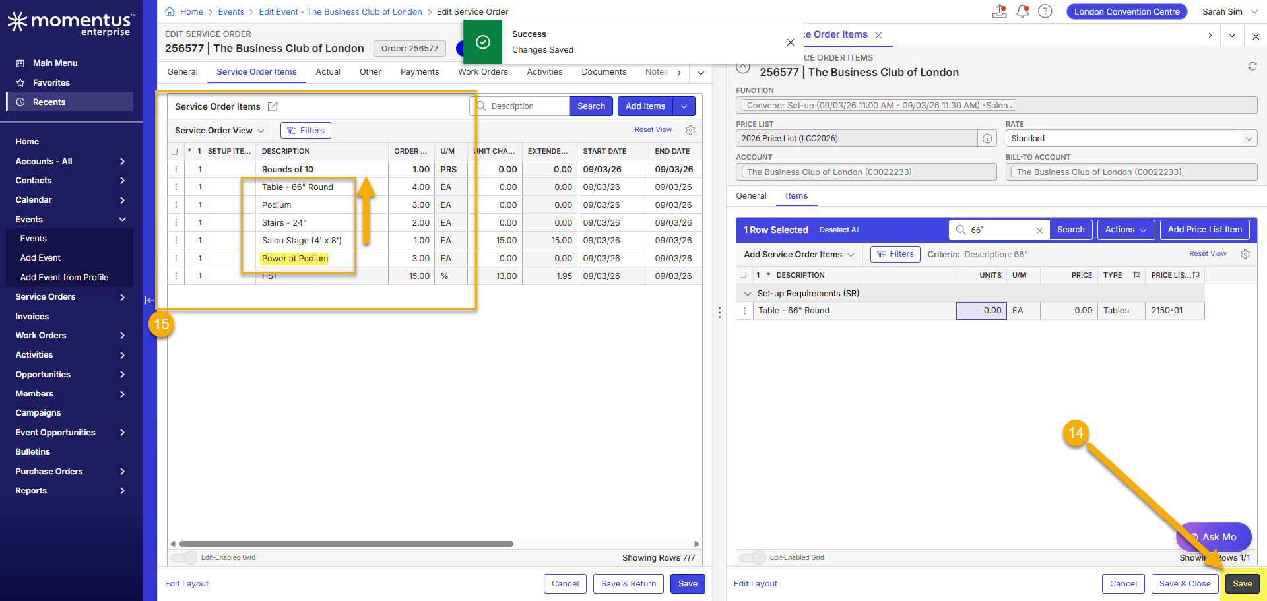The height and width of the screenshot is (601, 1267).
Task: Check select-all box in right grid
Action: click(x=744, y=276)
